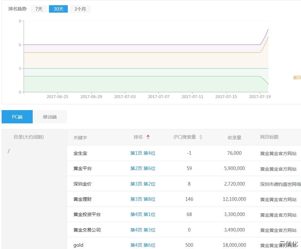Click the 收录量 value 18,000,000
This screenshot has width=301, height=249.
click(234, 245)
